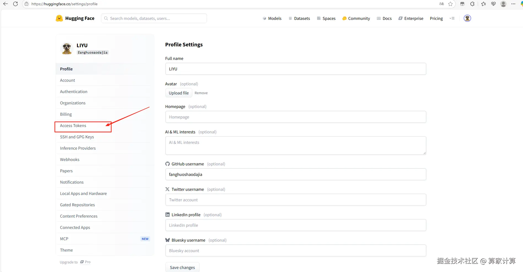Open Account settings in sidebar

(x=105, y=80)
